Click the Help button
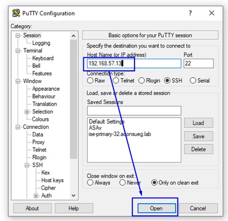The image size is (228, 221). pos(74,208)
